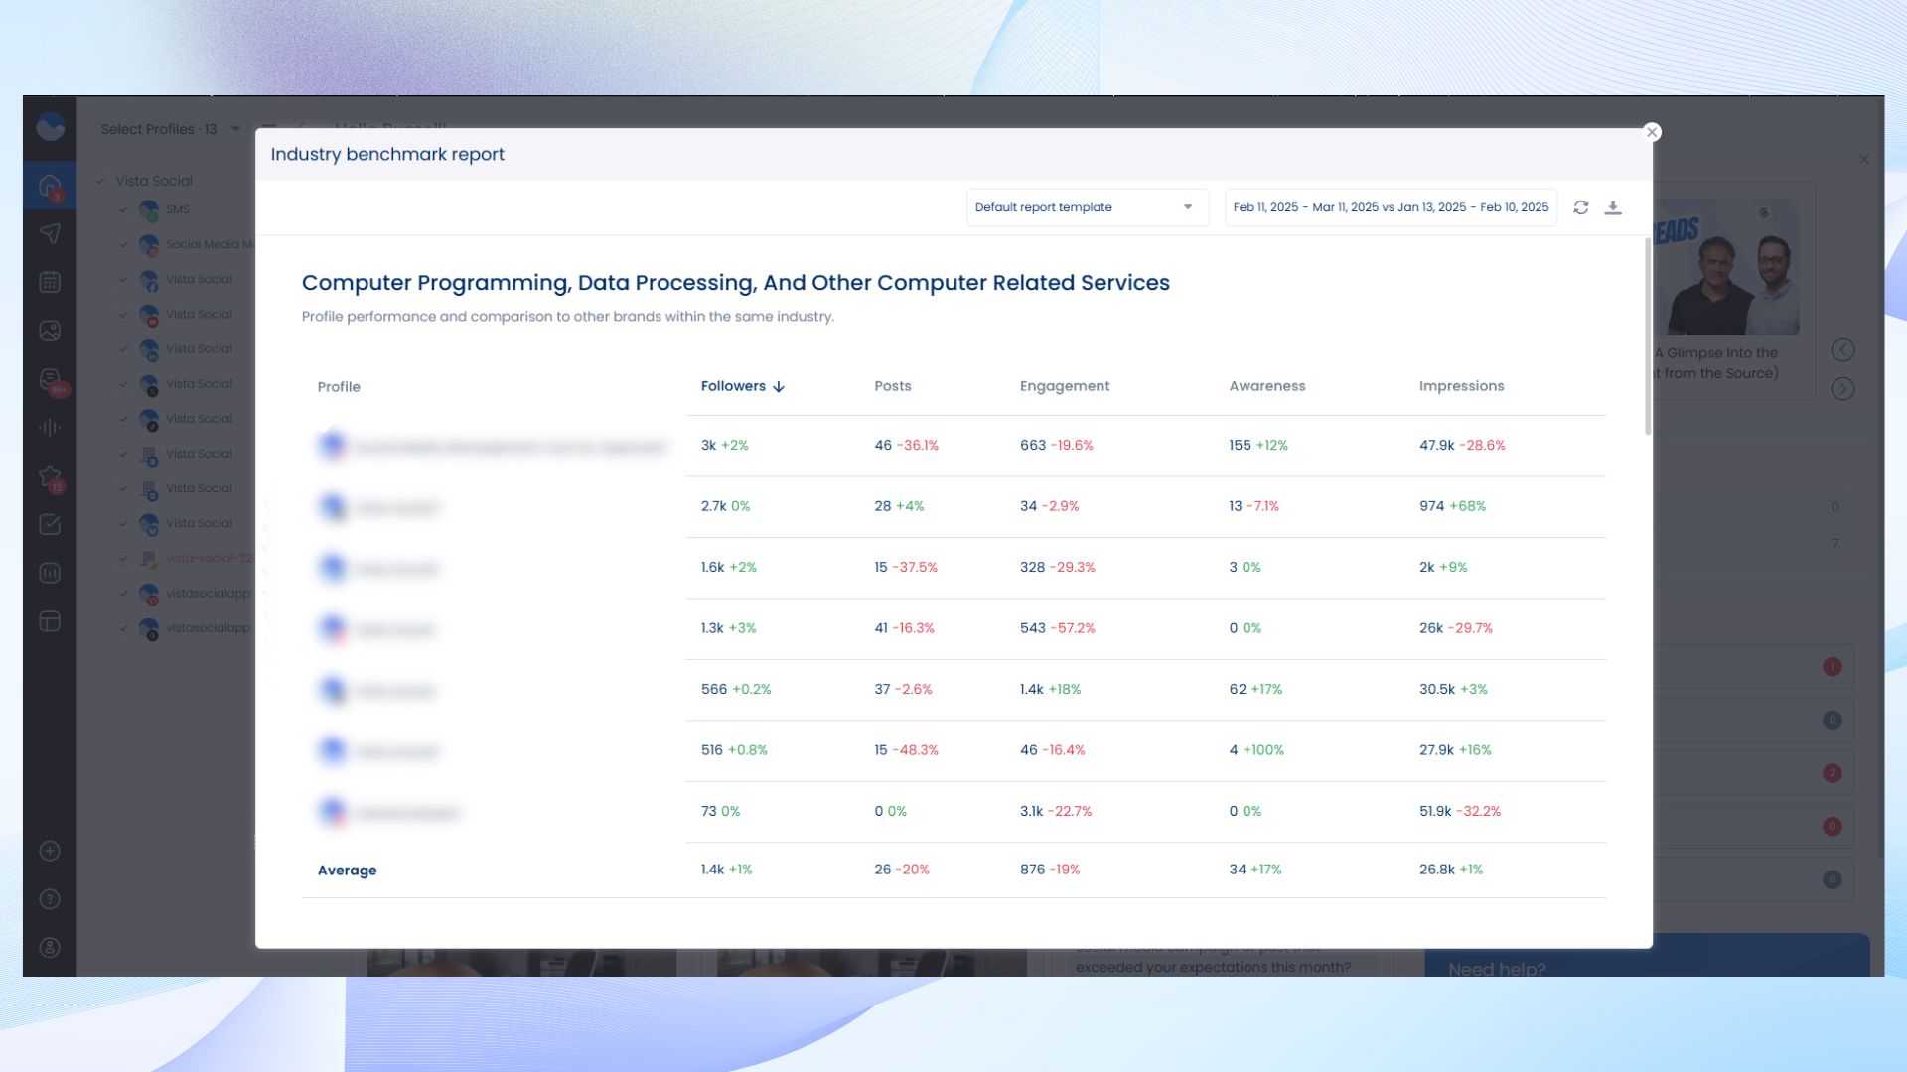Image resolution: width=1907 pixels, height=1072 pixels.
Task: Click the next arrow on the Leads promo card
Action: tap(1843, 388)
